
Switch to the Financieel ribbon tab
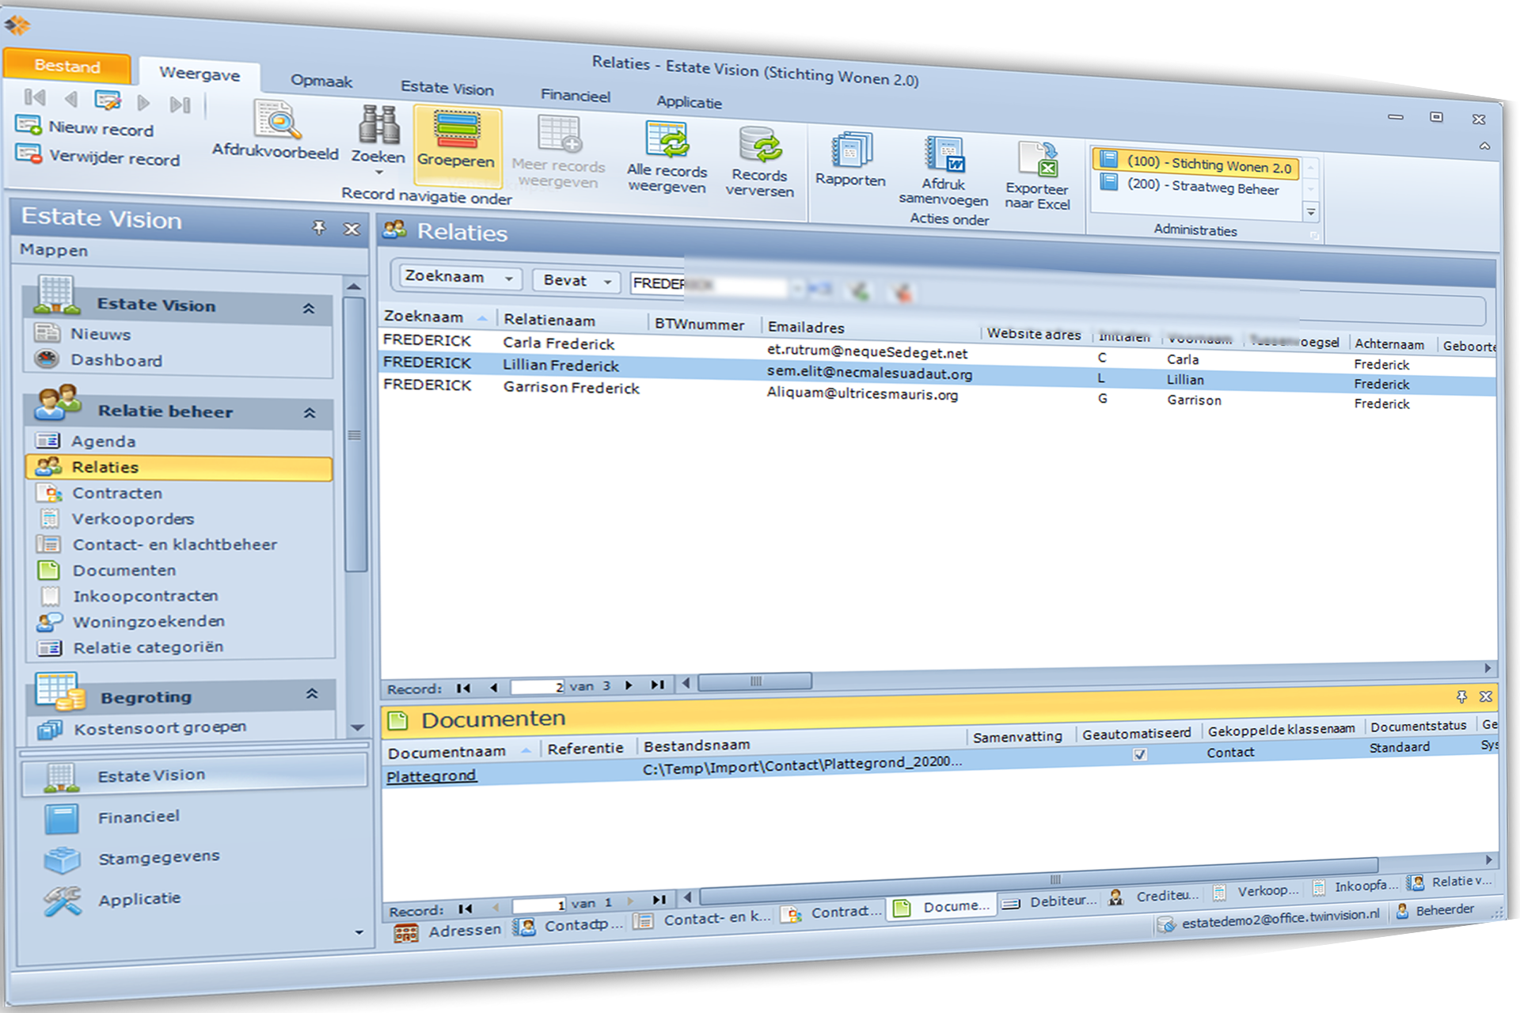pos(576,96)
